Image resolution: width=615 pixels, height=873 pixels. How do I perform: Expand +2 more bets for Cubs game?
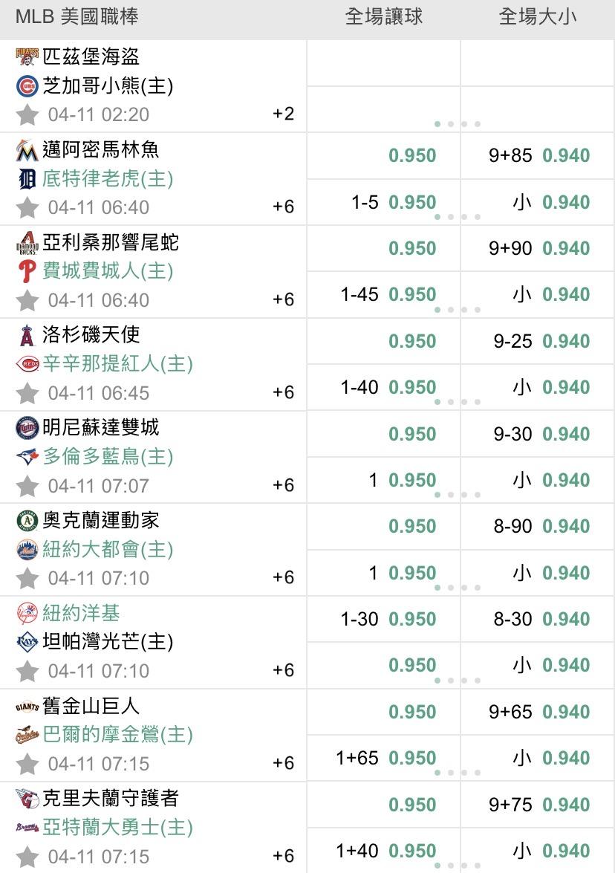click(284, 114)
